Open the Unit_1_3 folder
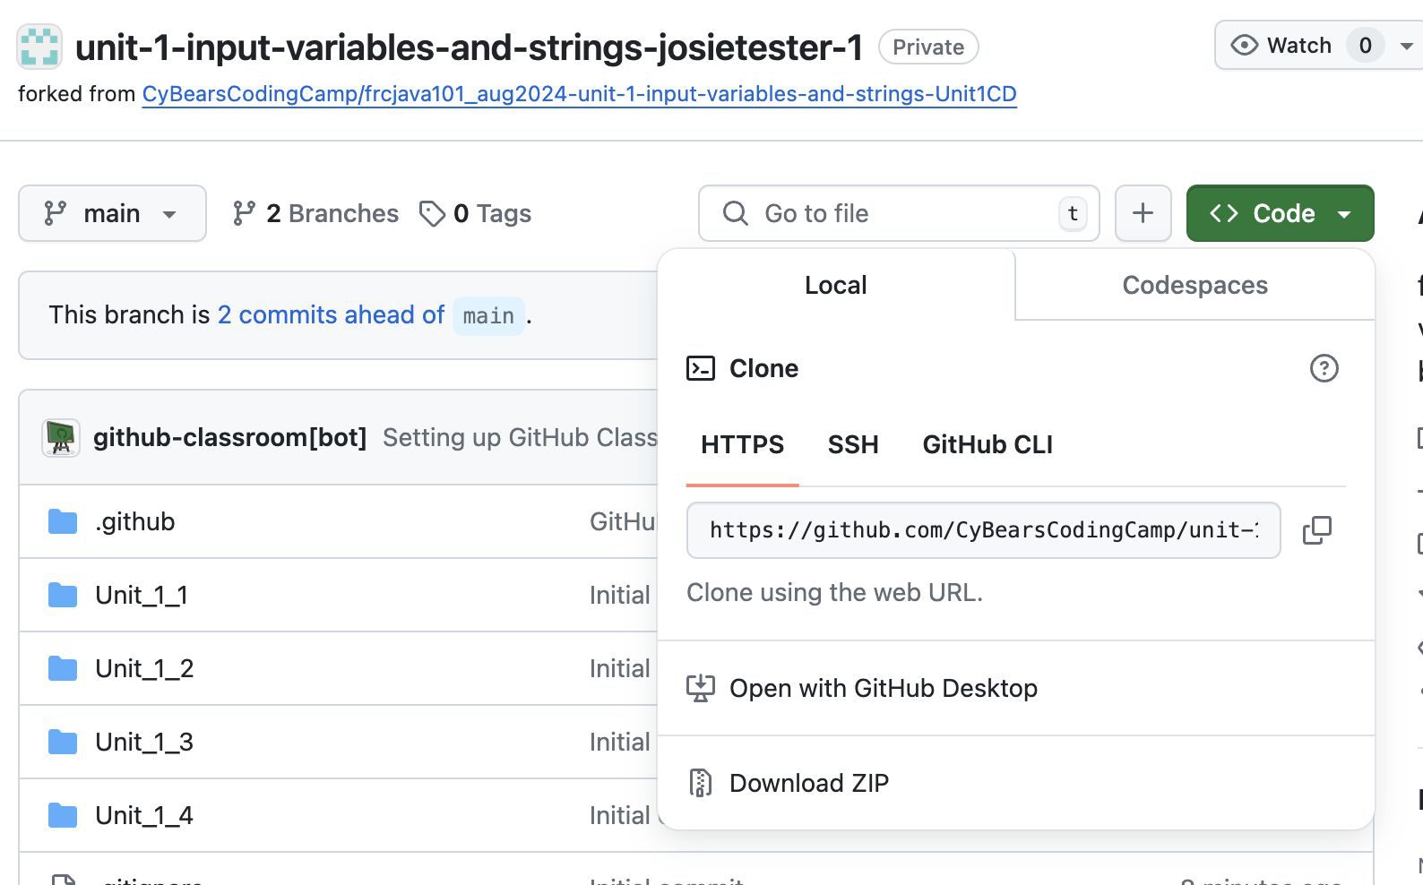 coord(143,742)
